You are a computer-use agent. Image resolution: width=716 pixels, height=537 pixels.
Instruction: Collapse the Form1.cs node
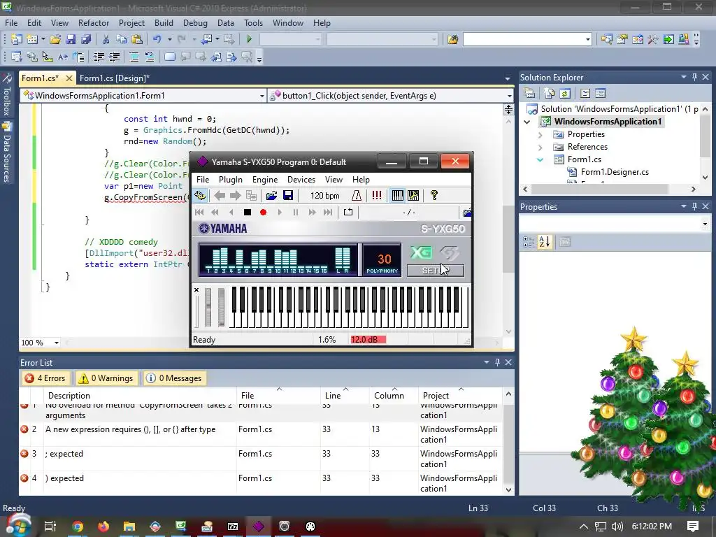[x=540, y=160]
